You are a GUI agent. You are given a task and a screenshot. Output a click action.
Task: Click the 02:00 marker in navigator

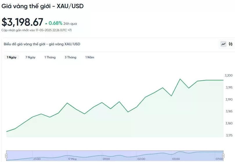point(141,159)
